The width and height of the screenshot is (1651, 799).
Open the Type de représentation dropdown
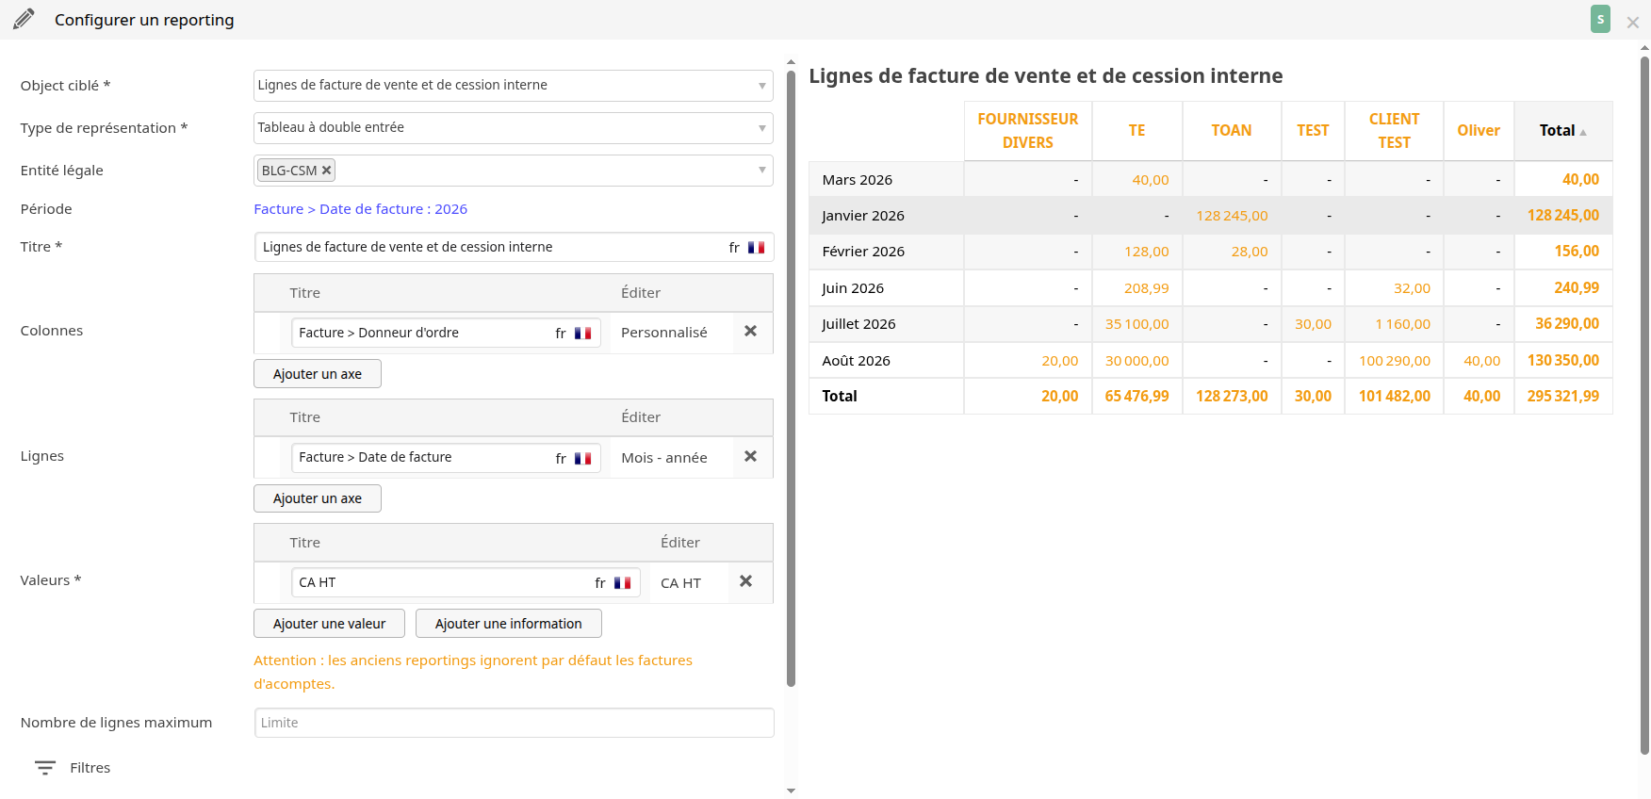tap(514, 128)
